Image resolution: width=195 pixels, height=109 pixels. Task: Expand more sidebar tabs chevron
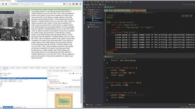click(x=70, y=71)
